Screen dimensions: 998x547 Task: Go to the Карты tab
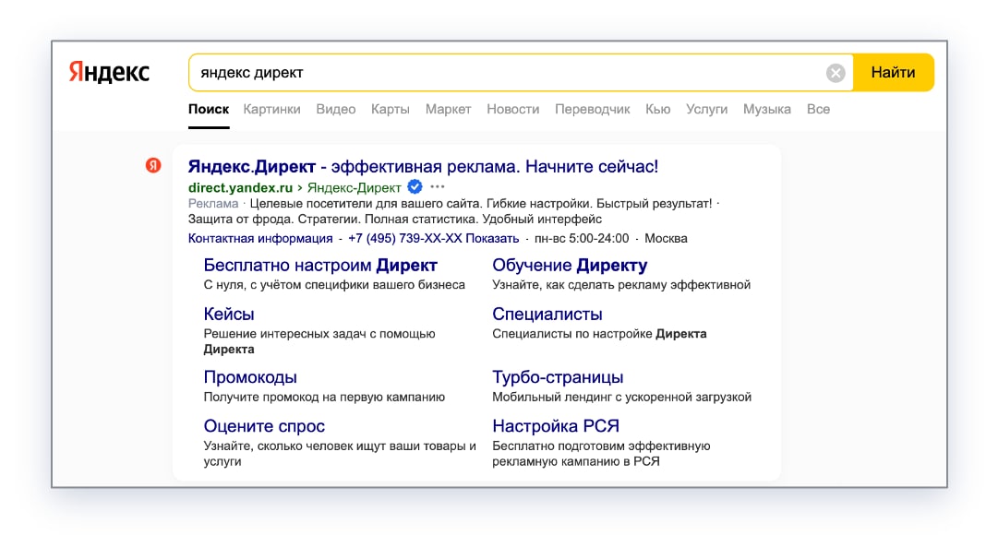pos(390,109)
